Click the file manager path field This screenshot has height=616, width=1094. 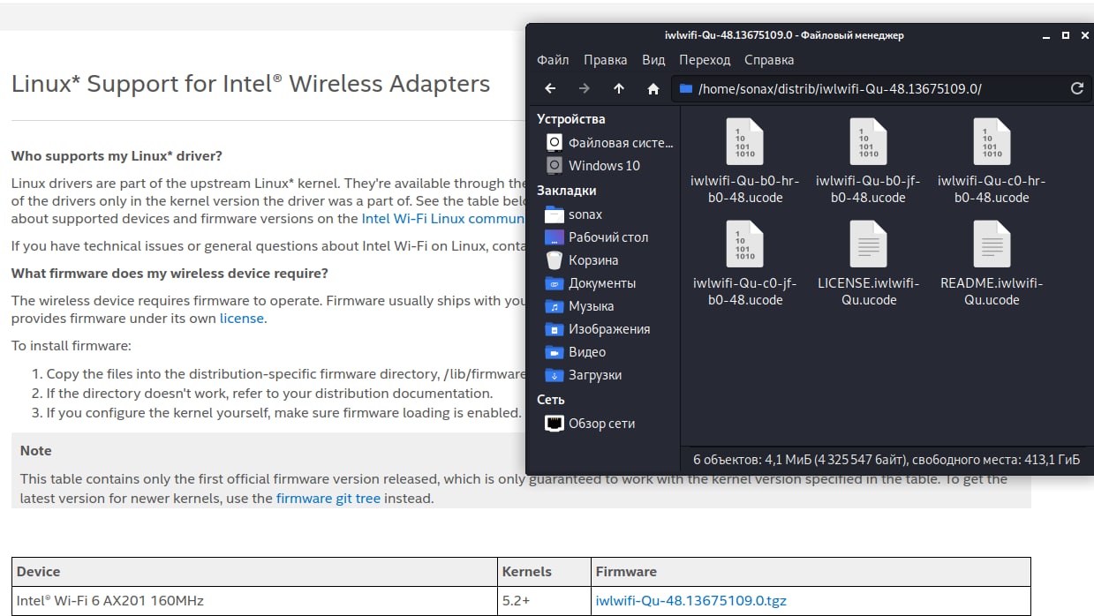(x=880, y=88)
